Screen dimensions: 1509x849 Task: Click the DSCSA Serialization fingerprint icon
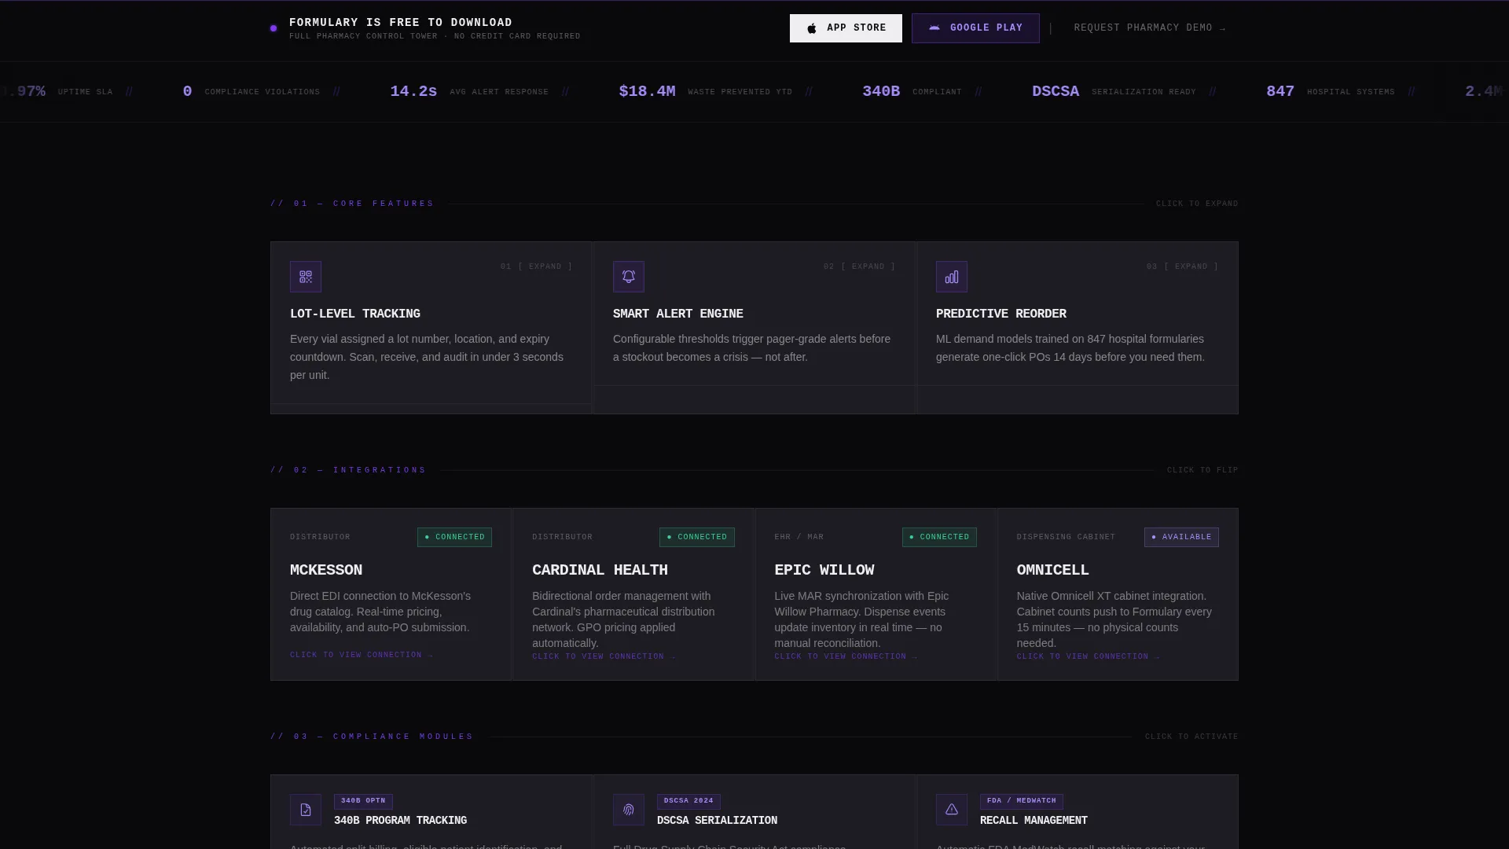click(629, 810)
